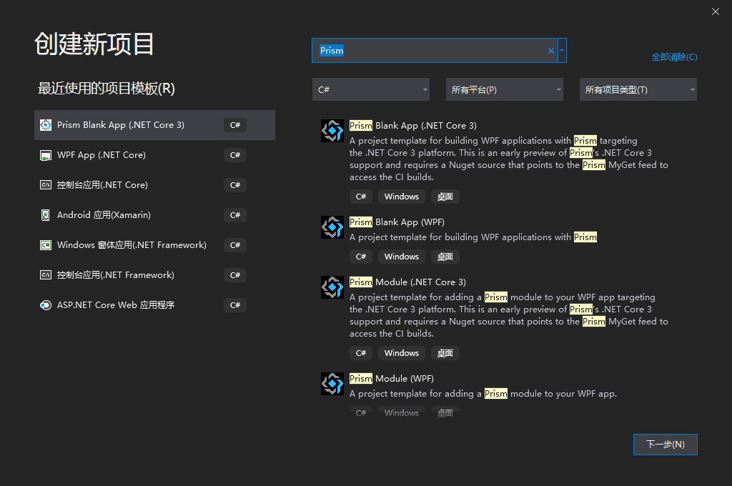Click Windows tag under Prism Blank App (WPF)
This screenshot has height=486, width=732.
(402, 257)
